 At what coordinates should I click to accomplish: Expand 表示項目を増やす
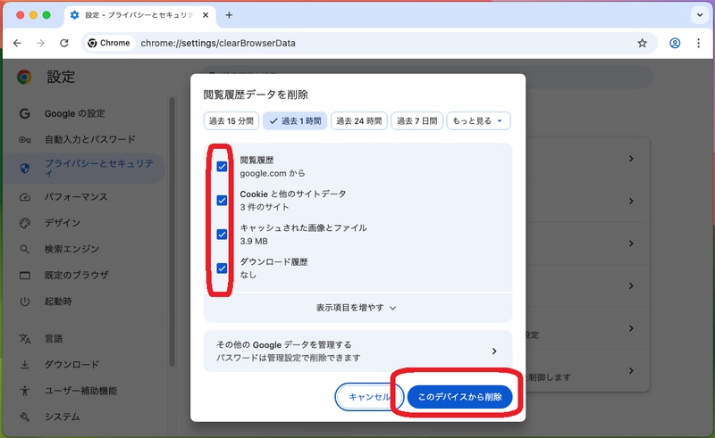[358, 308]
